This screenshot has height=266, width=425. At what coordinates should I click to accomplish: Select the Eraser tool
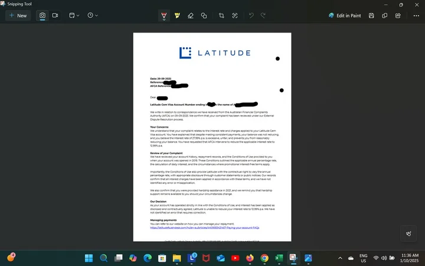click(191, 16)
